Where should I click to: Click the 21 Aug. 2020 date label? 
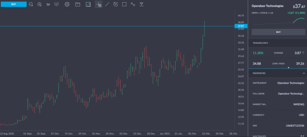coord(7,134)
